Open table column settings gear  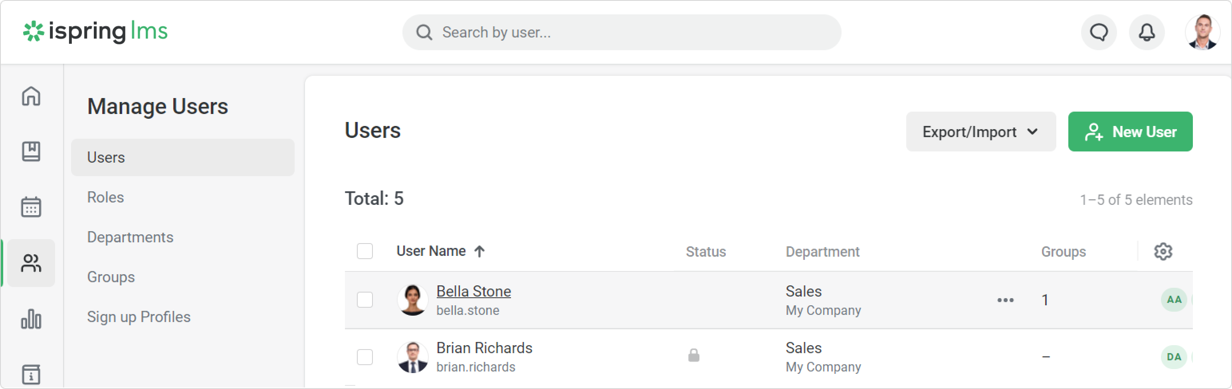1163,251
